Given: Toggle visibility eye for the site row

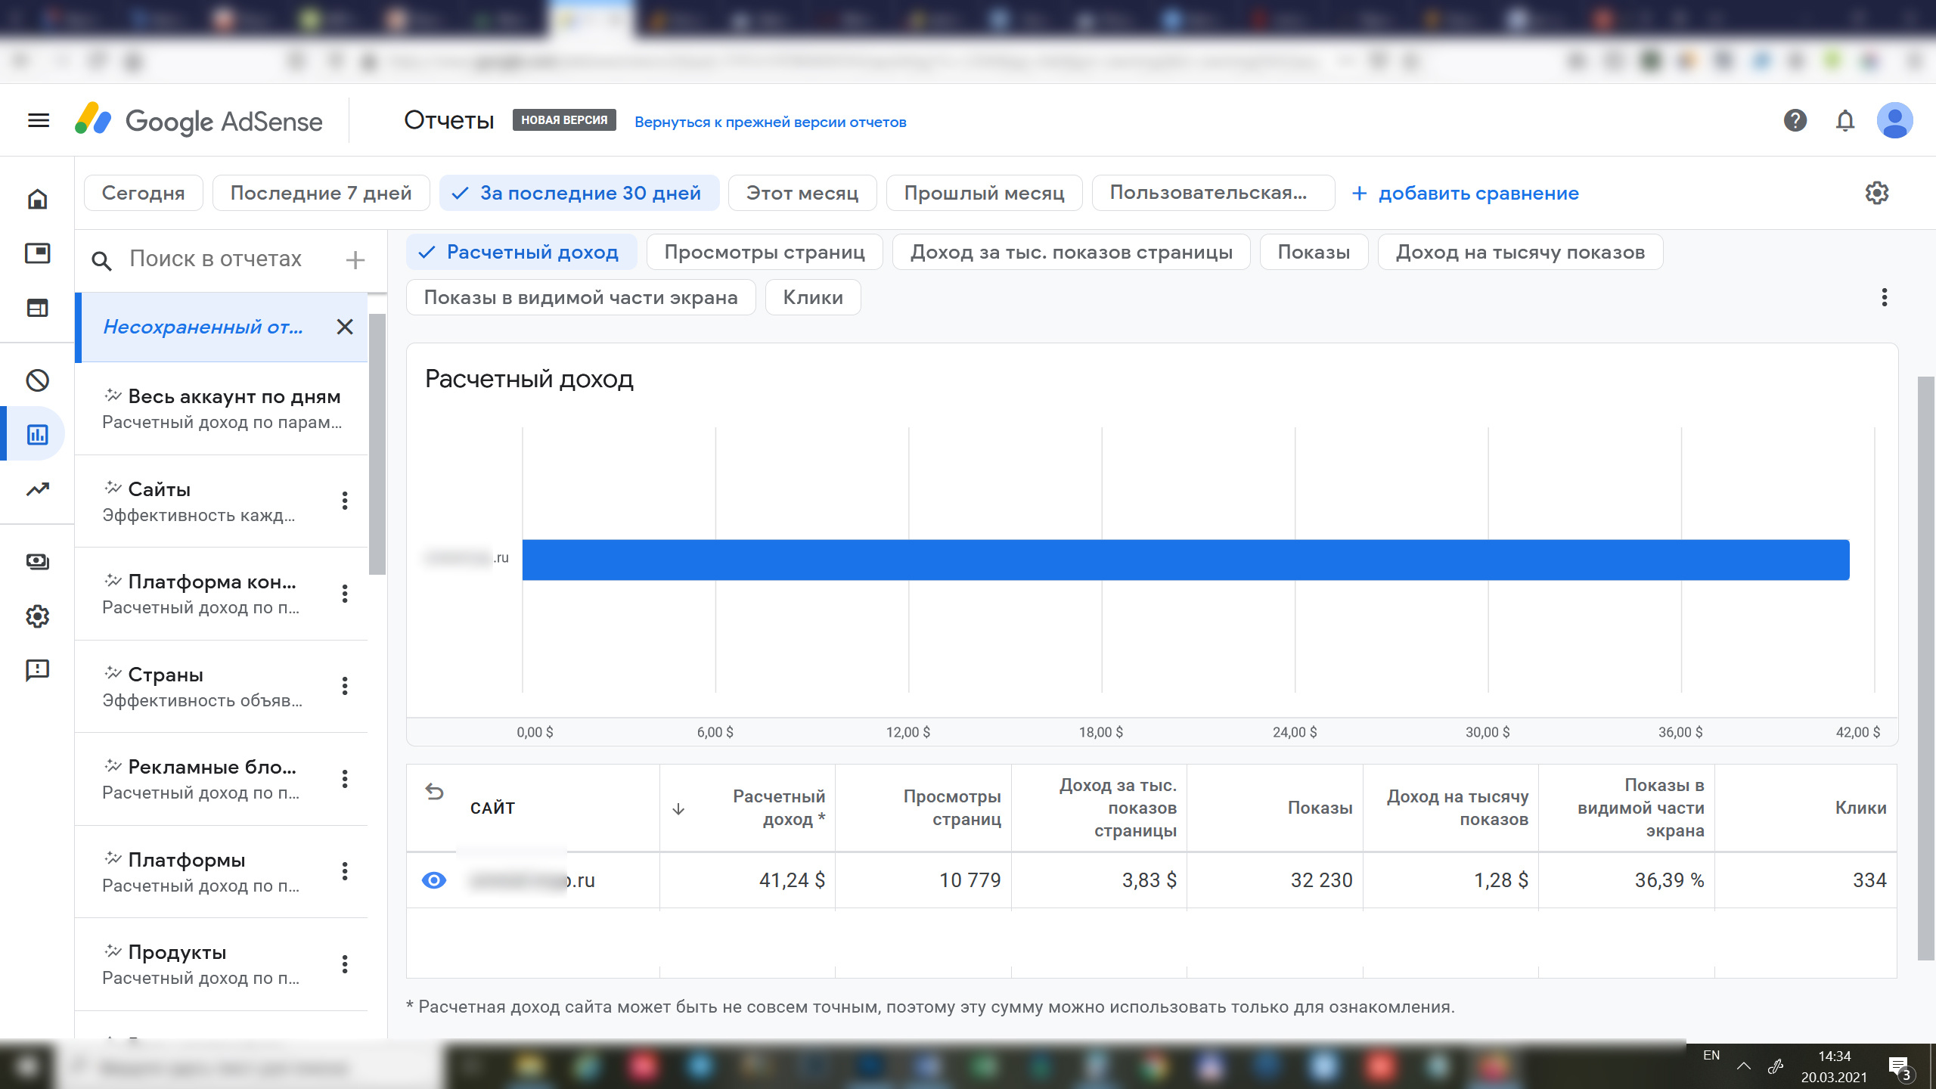Looking at the screenshot, I should pos(434,880).
